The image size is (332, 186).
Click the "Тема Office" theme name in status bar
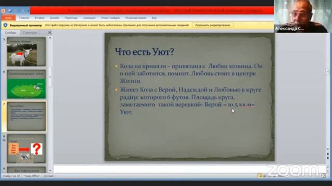point(31,176)
